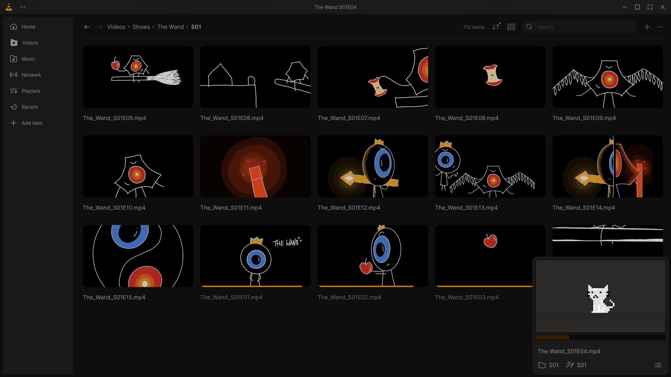Image resolution: width=671 pixels, height=377 pixels.
Task: Open The_Wand_S01E15.mp4 thumbnail
Action: pyautogui.click(x=138, y=256)
